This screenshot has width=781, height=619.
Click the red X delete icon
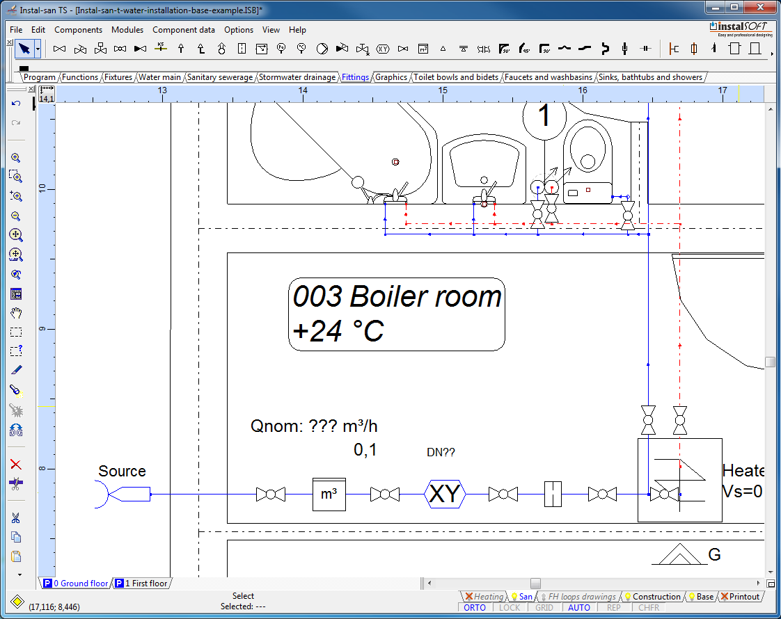tap(16, 464)
